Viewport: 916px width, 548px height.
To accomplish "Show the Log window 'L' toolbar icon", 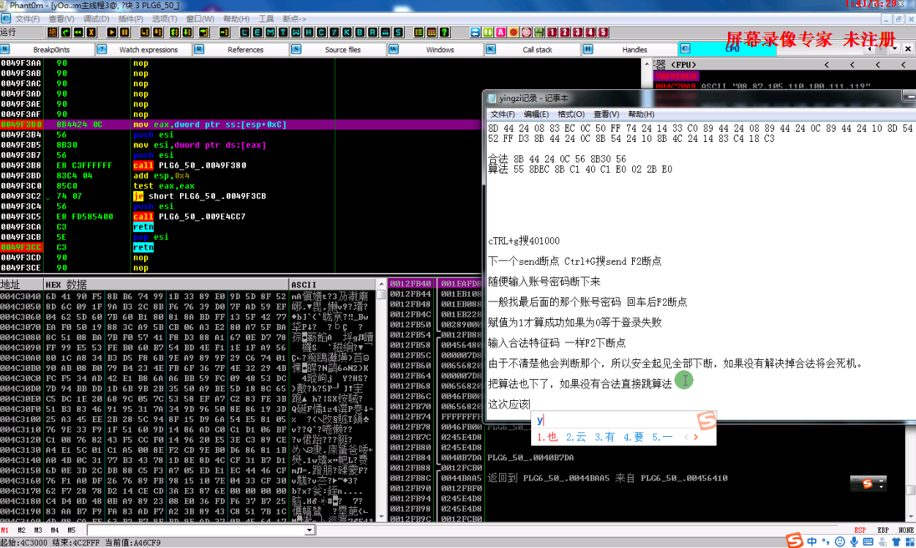I will tap(244, 32).
